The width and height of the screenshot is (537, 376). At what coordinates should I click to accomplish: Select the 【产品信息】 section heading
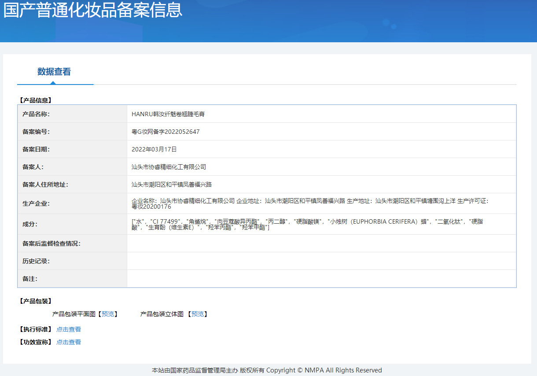(35, 100)
